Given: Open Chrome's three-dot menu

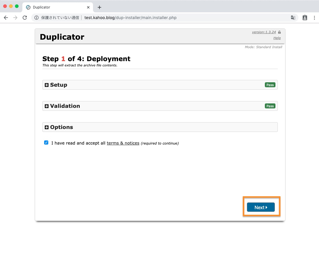Looking at the screenshot, I should coord(314,18).
